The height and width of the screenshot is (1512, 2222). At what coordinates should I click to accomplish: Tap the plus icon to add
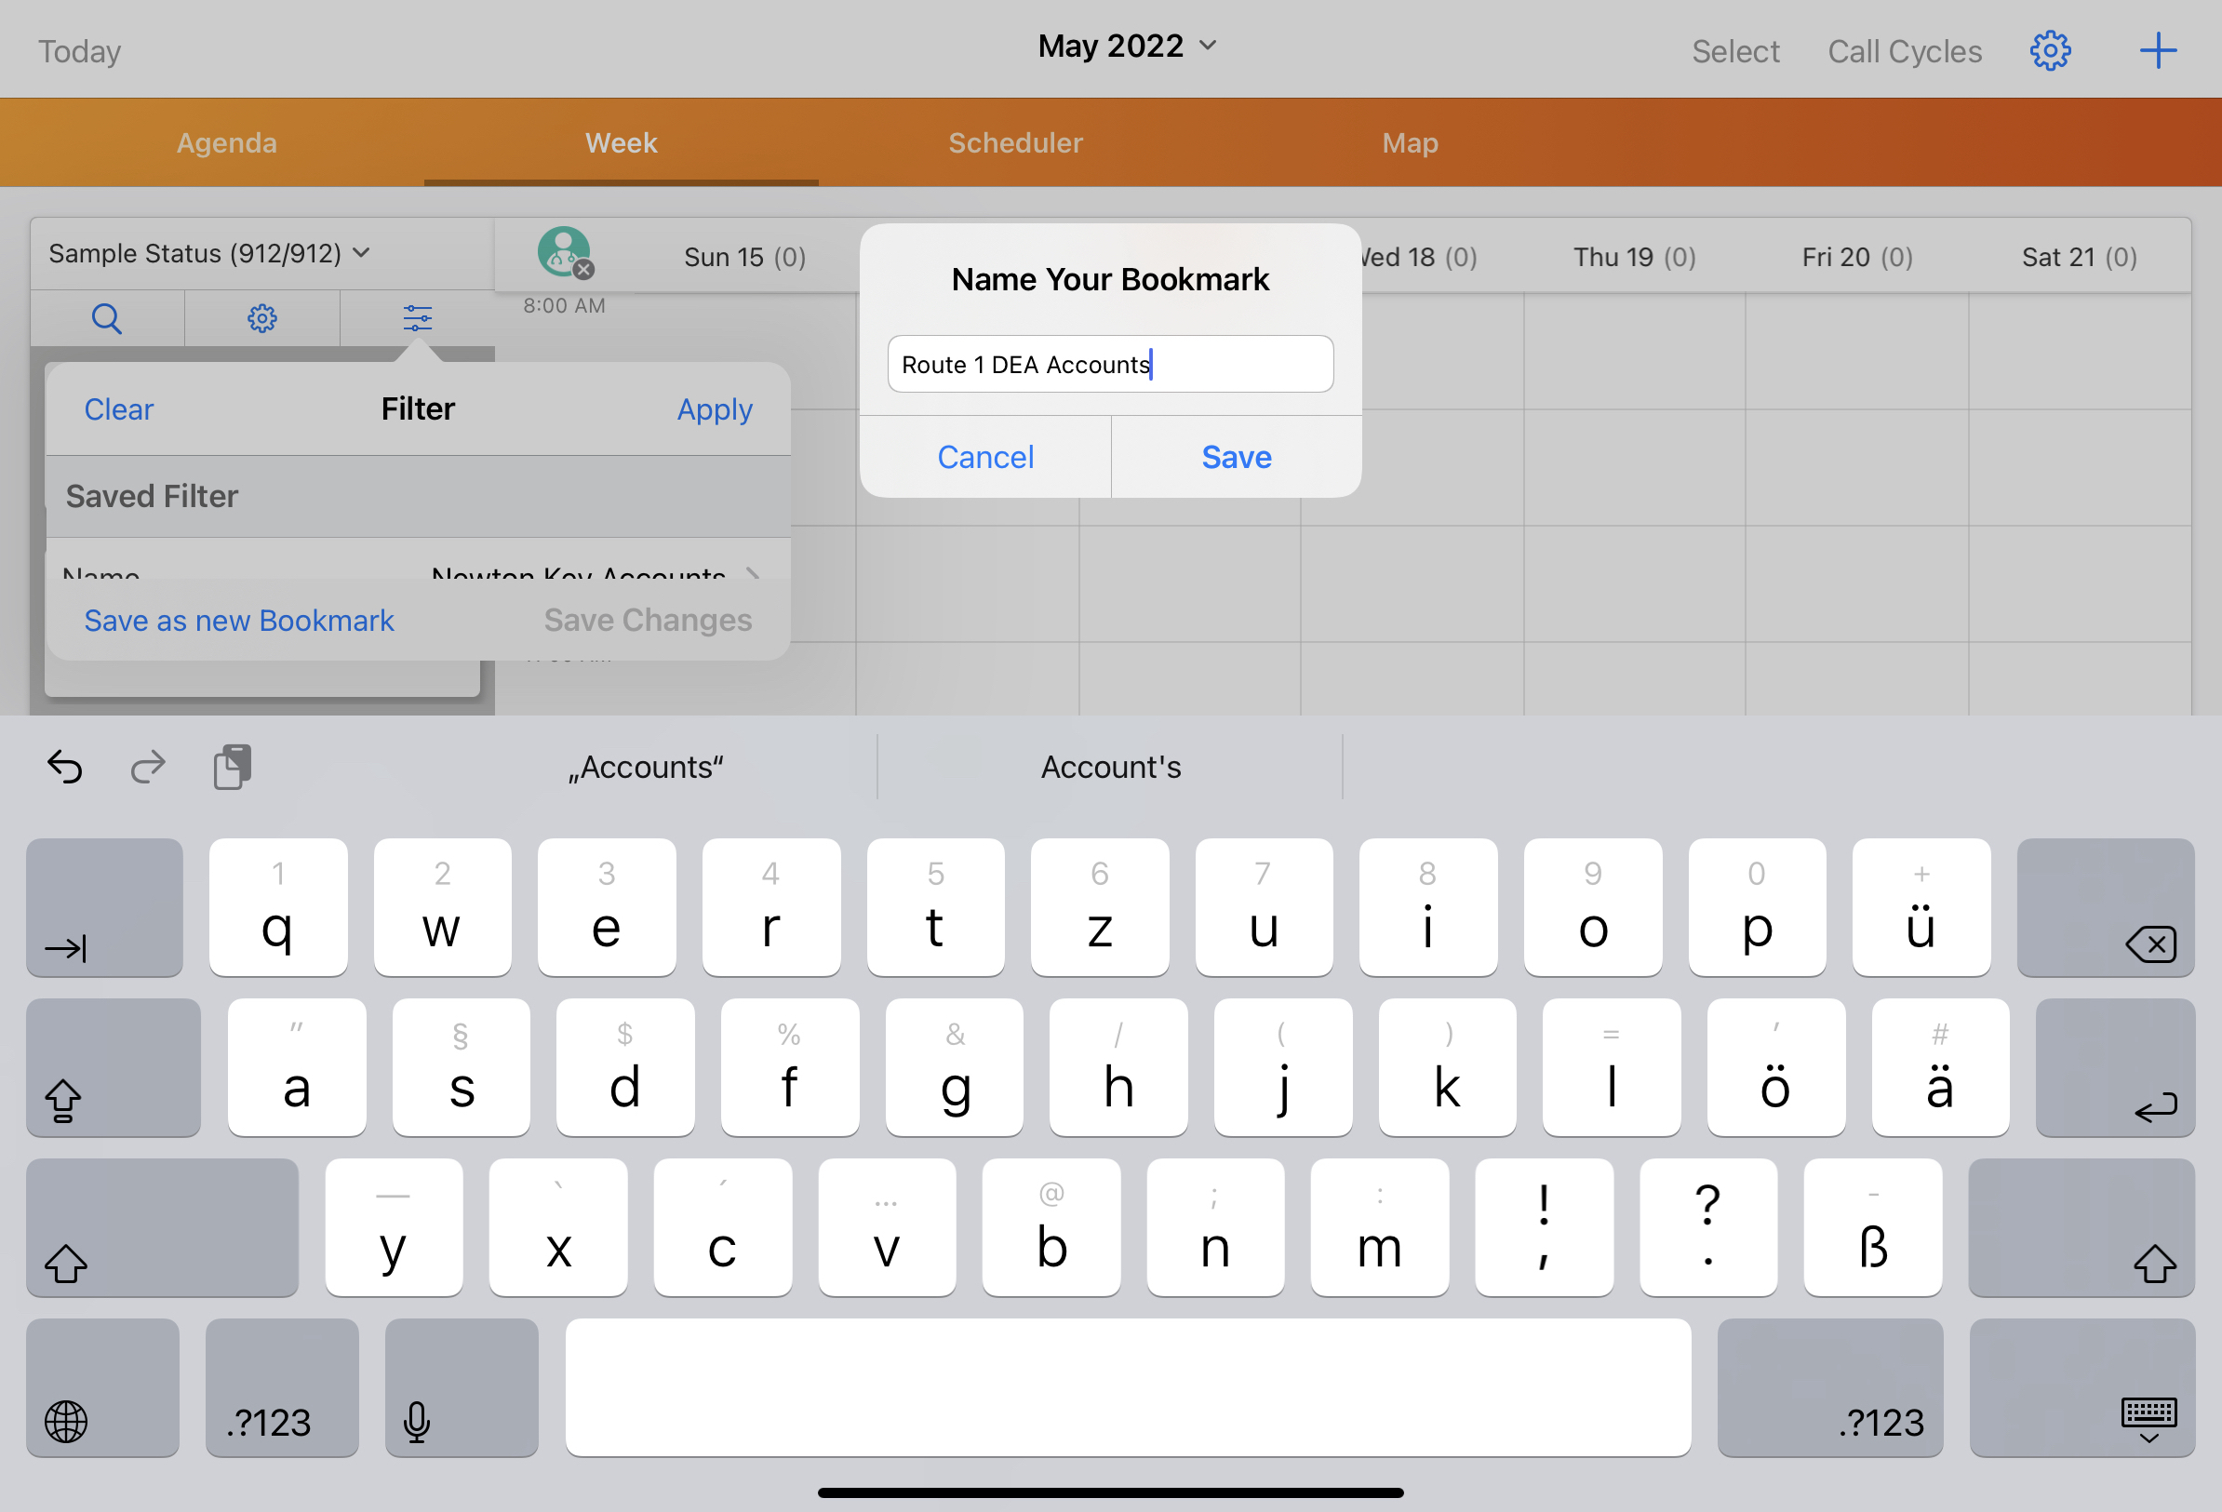pyautogui.click(x=2157, y=50)
